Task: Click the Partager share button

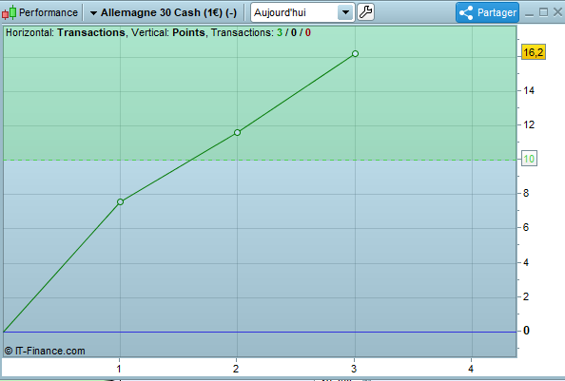Action: pos(487,12)
